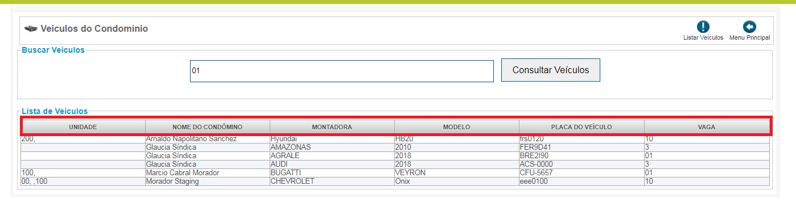This screenshot has height=224, width=796.
Task: Open the Menu Principal back arrow icon
Action: tap(749, 27)
